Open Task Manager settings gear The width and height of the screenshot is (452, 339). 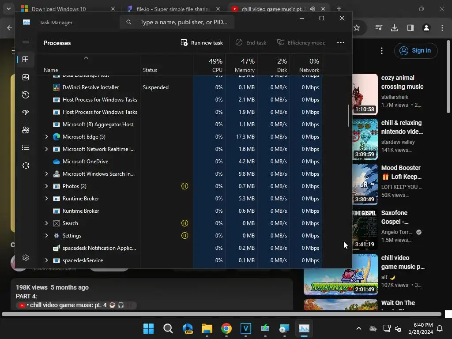[x=26, y=258]
